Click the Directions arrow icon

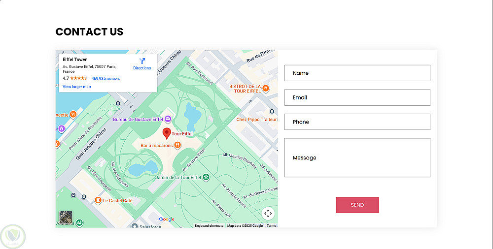[142, 61]
